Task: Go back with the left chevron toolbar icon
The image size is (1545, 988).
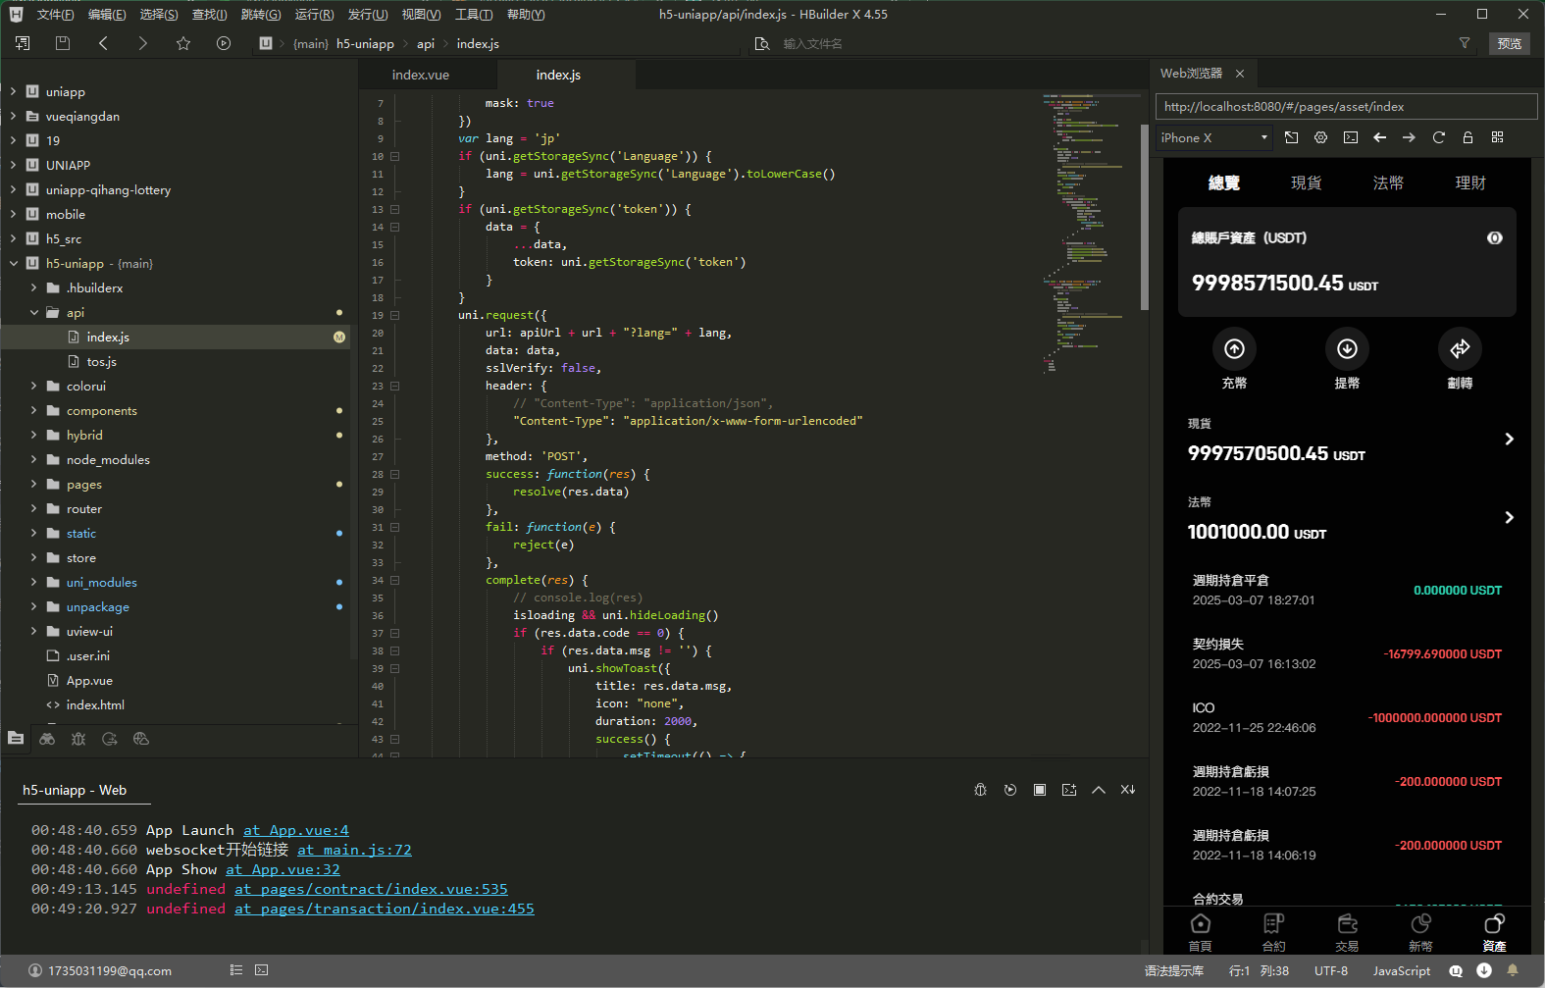Action: click(103, 43)
